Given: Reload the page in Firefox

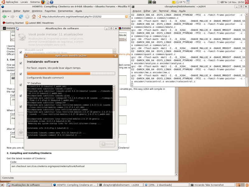Looking at the screenshot, I should point(21,17).
